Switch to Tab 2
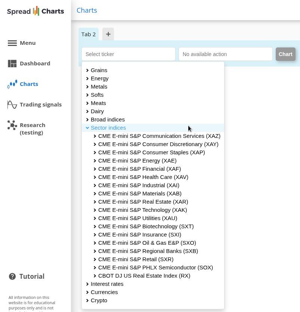Image resolution: width=300 pixels, height=312 pixels. click(89, 34)
